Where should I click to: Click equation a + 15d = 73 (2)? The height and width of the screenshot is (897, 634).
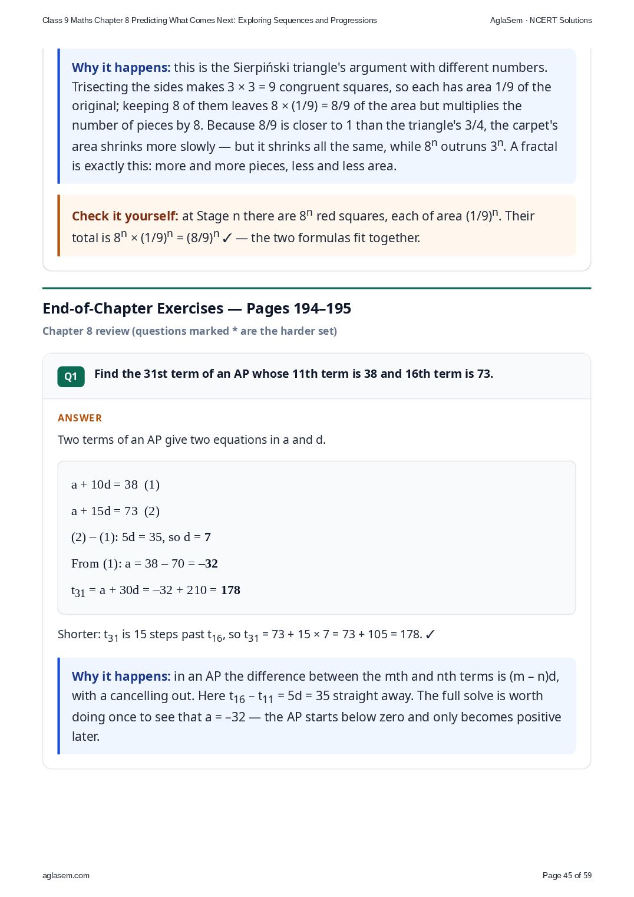tap(115, 511)
